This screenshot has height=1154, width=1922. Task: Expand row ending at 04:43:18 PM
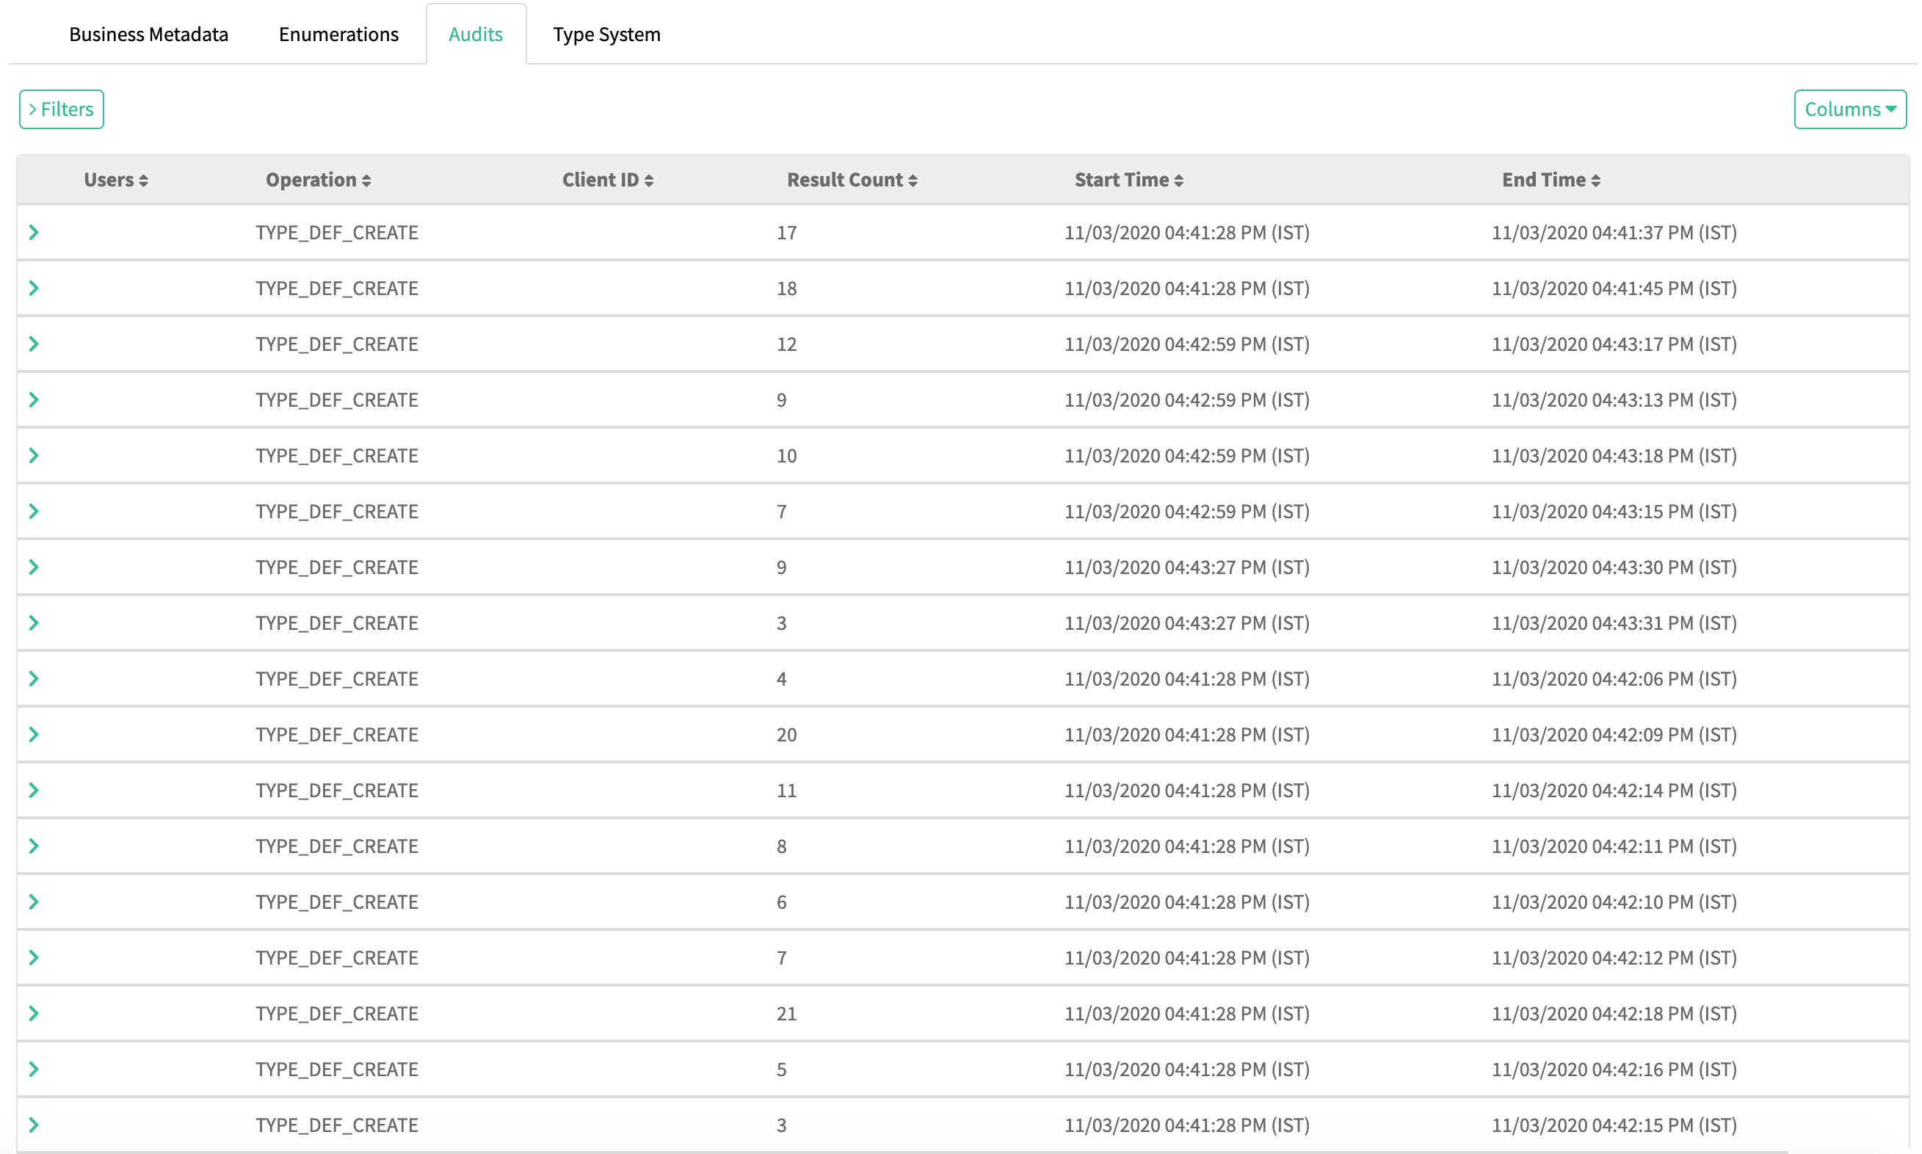point(34,455)
